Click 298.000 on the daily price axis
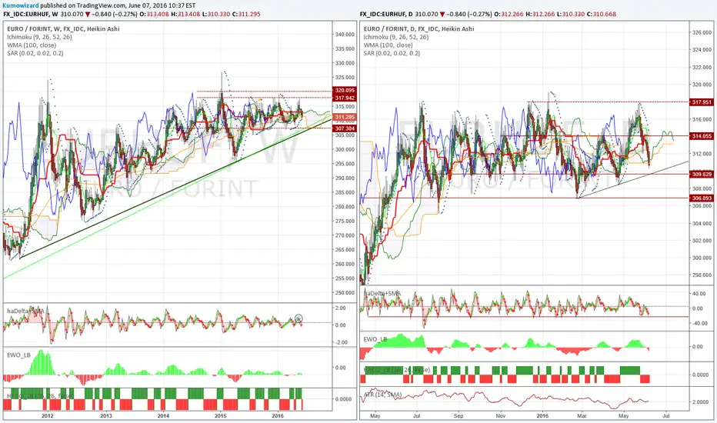The width and height of the screenshot is (717, 423). tap(702, 275)
